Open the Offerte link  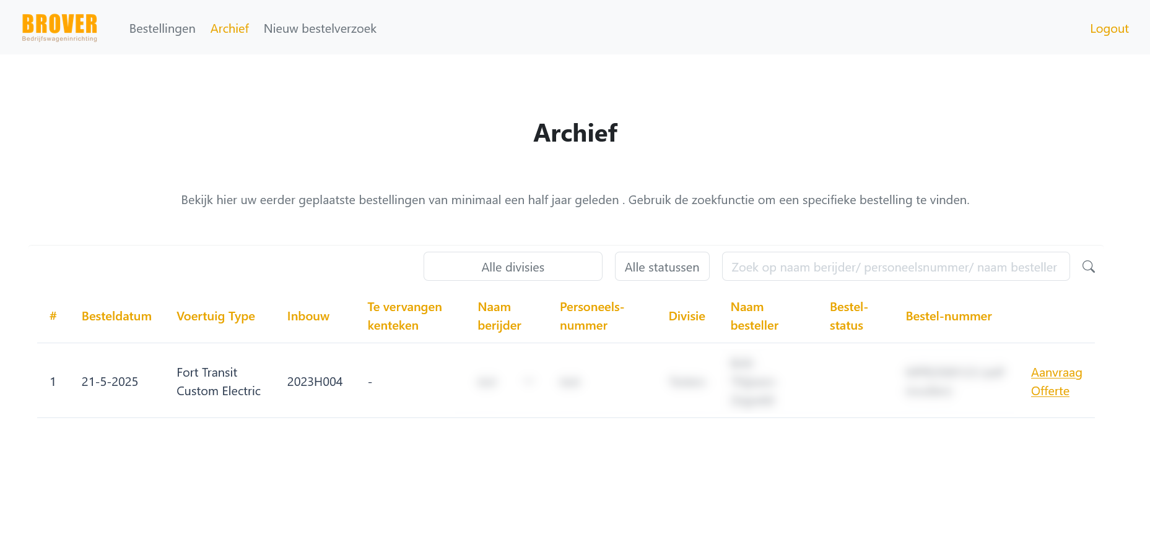pyautogui.click(x=1050, y=391)
